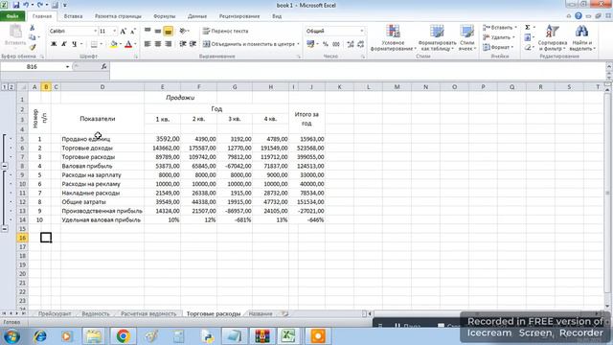The height and width of the screenshot is (345, 613).
Task: Toggle bottom vertical alignment
Action: pyautogui.click(x=169, y=31)
